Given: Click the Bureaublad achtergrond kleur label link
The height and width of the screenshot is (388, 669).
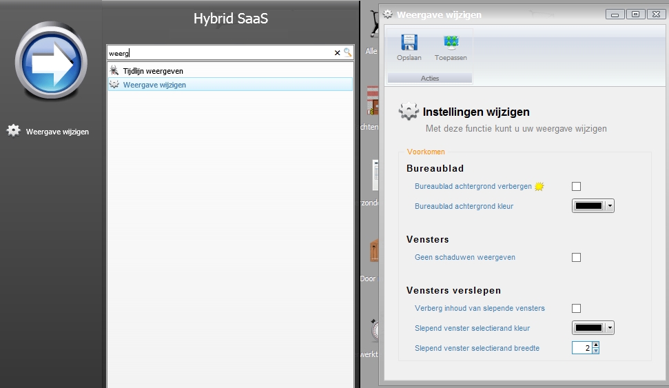Looking at the screenshot, I should click(x=464, y=206).
